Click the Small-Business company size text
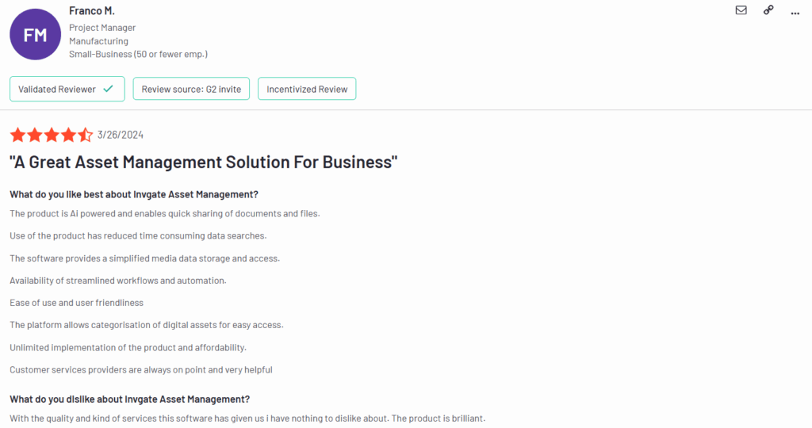Screen dimensions: 812x428 pyautogui.click(x=138, y=54)
